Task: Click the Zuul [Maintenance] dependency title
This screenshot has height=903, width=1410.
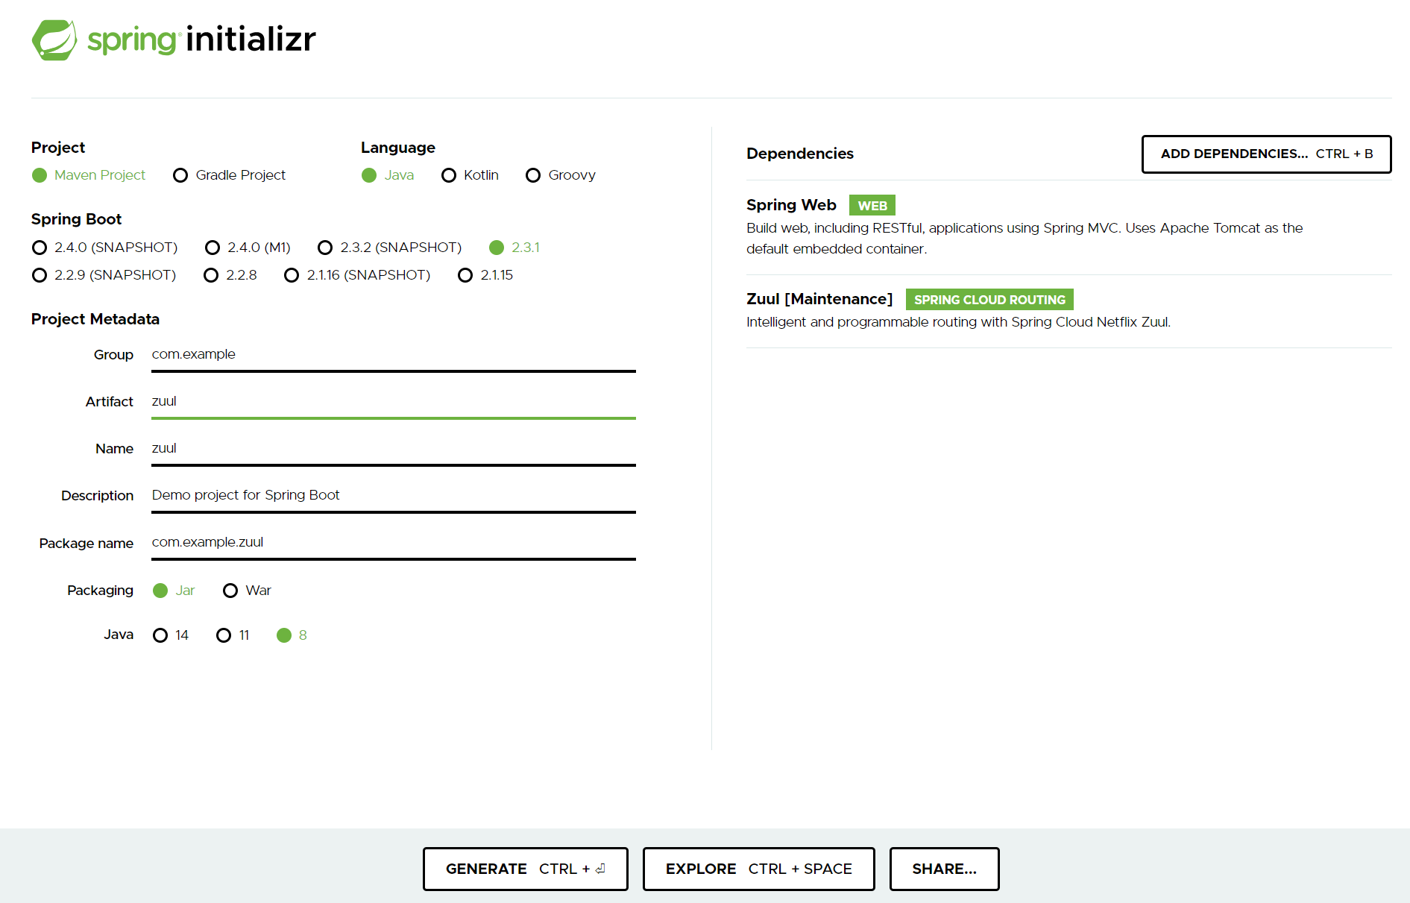Action: click(x=819, y=299)
